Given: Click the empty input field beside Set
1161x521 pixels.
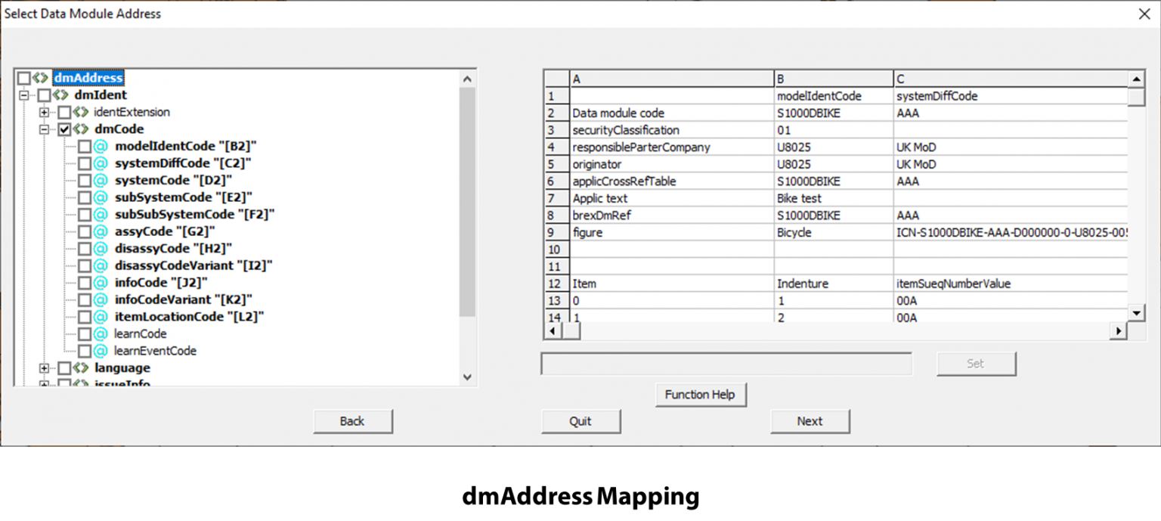Looking at the screenshot, I should [726, 364].
